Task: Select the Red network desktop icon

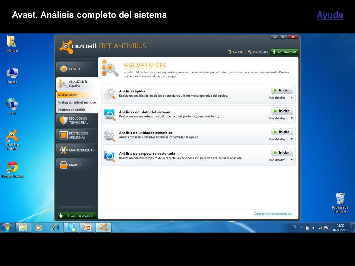Action: coord(12,107)
